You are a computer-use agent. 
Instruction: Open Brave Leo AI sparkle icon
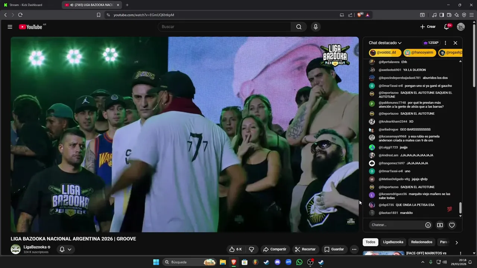(457, 15)
